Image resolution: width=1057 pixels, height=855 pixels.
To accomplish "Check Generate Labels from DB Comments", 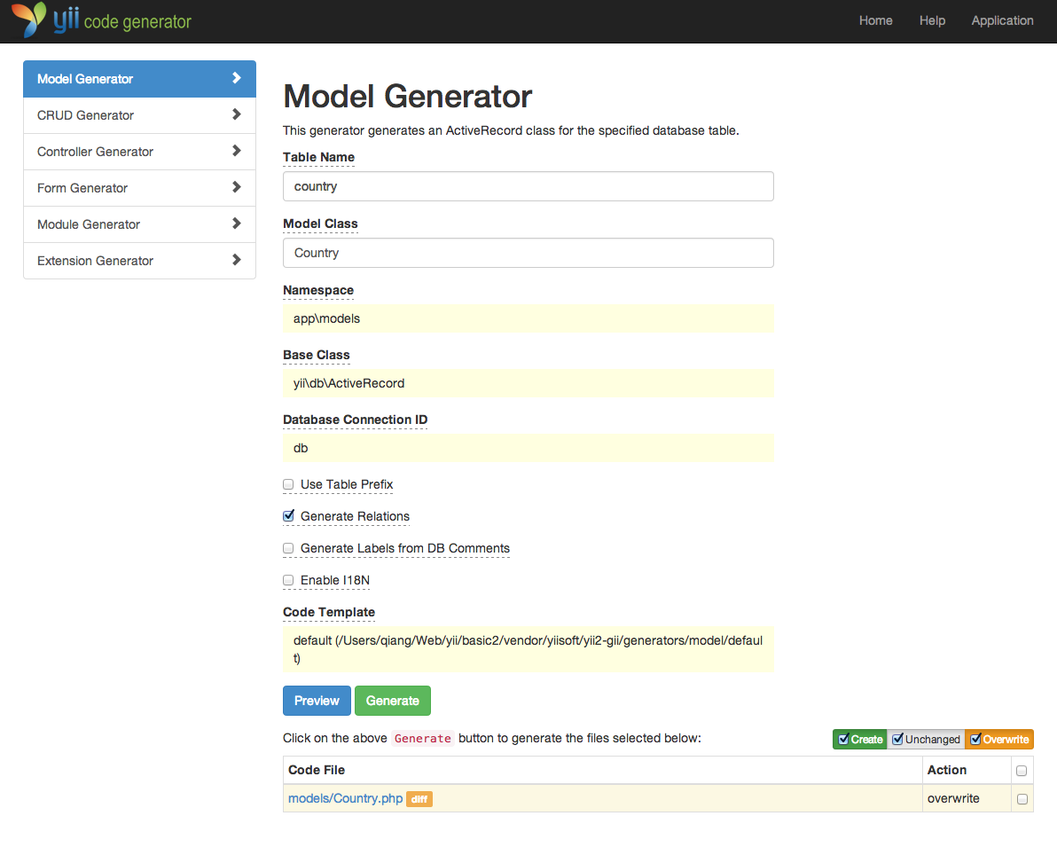I will point(288,548).
